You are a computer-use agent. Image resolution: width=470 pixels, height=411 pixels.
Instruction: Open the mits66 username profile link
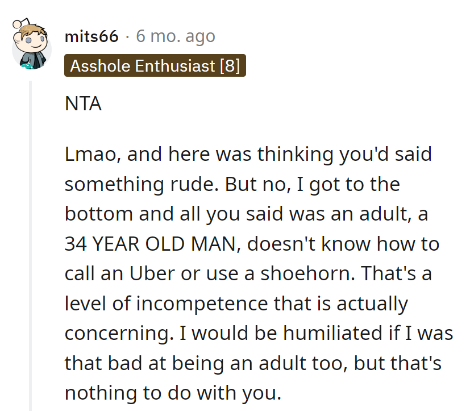pyautogui.click(x=91, y=36)
